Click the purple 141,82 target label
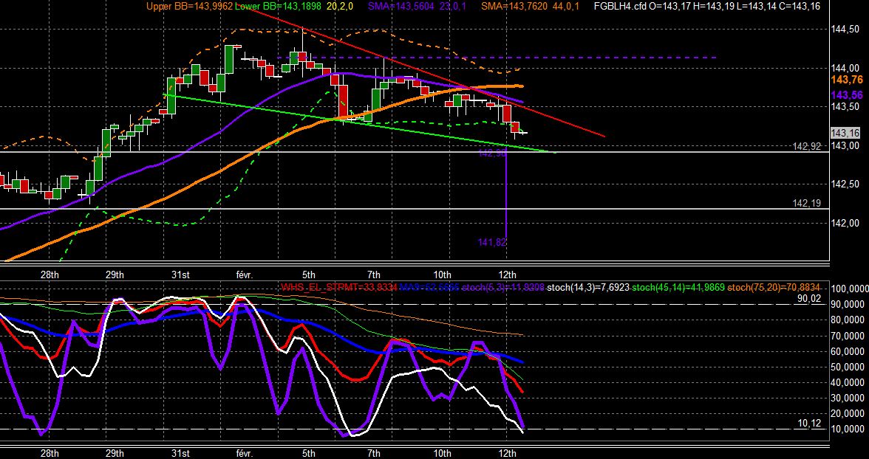The height and width of the screenshot is (459, 869). tap(492, 242)
